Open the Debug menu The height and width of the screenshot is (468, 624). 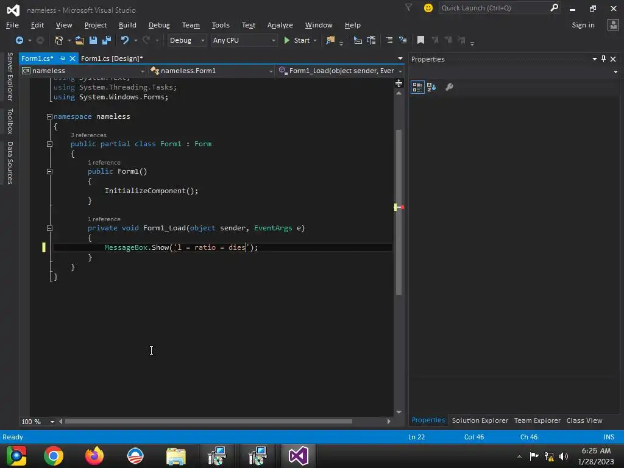[159, 25]
